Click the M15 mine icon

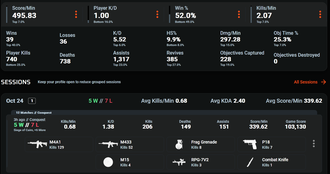pyautogui.click(x=108, y=162)
